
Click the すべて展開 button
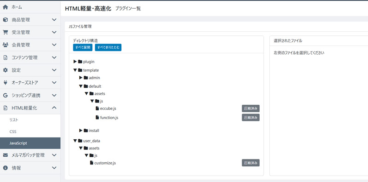tap(83, 47)
